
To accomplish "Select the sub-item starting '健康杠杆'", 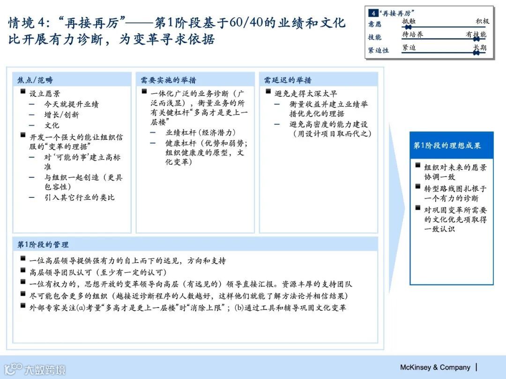I will click(206, 152).
